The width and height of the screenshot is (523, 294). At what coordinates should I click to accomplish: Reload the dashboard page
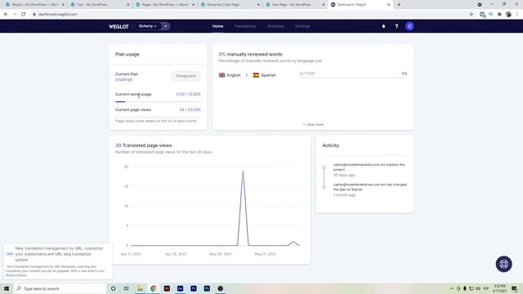[x=24, y=15]
